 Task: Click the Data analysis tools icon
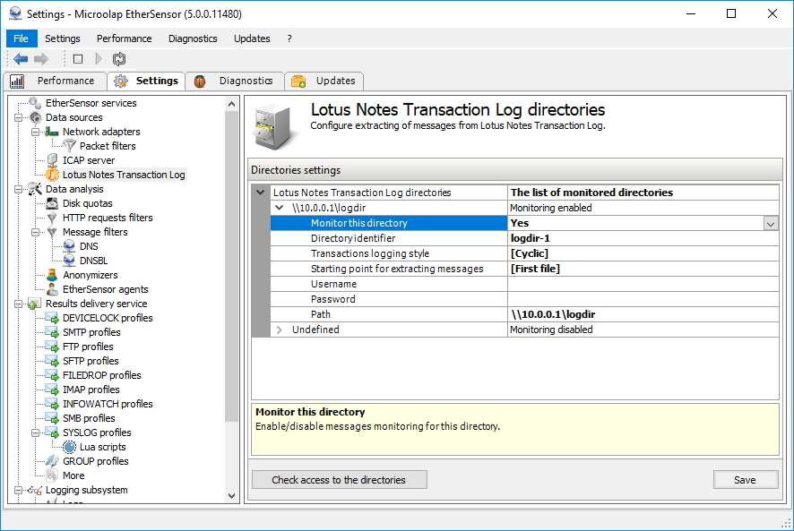click(x=35, y=189)
